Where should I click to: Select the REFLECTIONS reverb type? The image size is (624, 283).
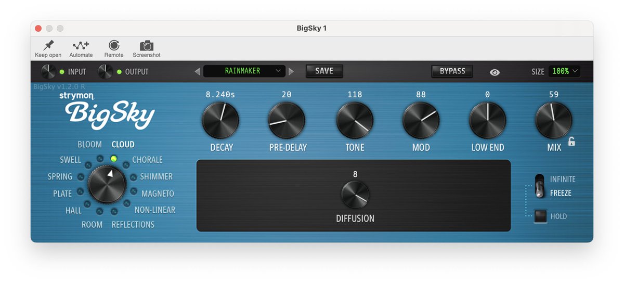click(133, 225)
